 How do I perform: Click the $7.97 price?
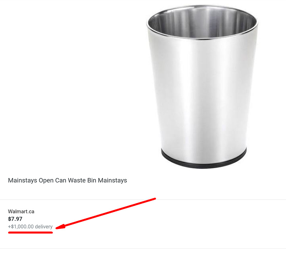(x=15, y=219)
